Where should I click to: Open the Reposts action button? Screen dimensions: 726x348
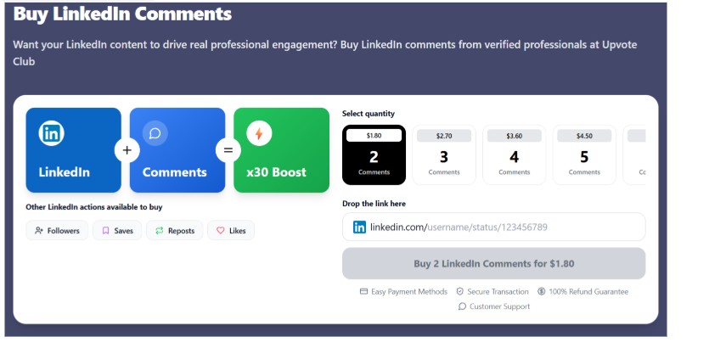[174, 230]
